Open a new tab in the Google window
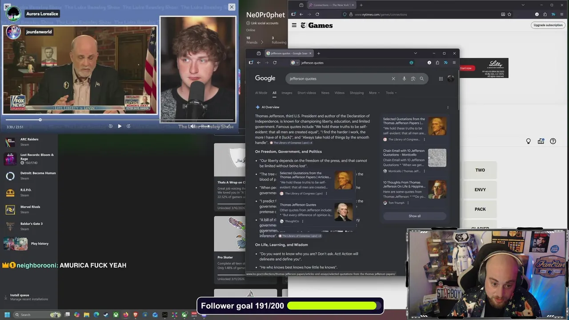The image size is (569, 320). (318, 53)
